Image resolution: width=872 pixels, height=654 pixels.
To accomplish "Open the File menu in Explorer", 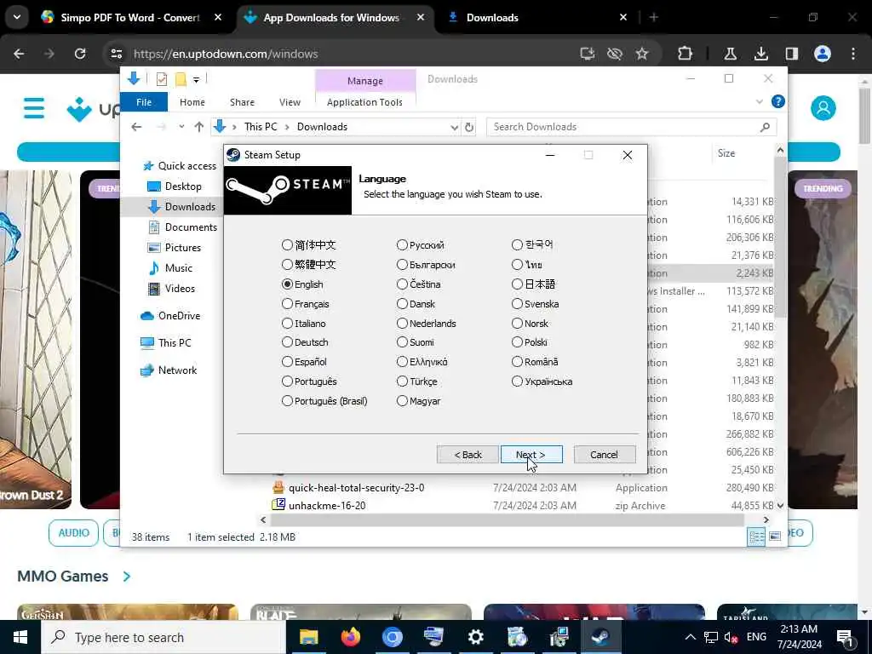I will click(143, 102).
